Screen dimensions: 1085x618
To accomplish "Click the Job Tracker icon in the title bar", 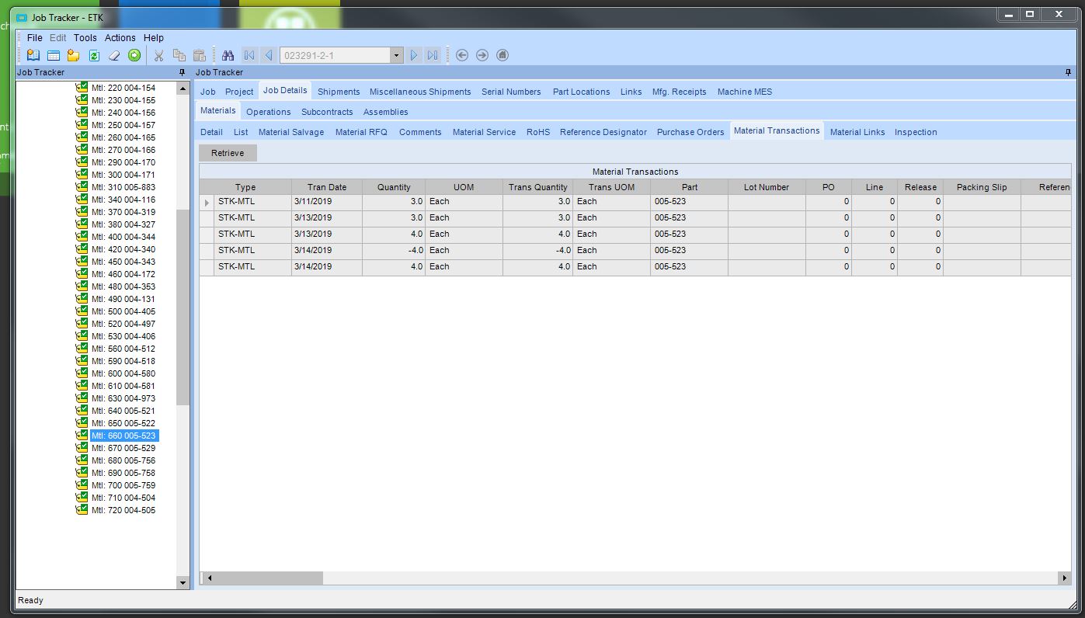I will (22, 17).
